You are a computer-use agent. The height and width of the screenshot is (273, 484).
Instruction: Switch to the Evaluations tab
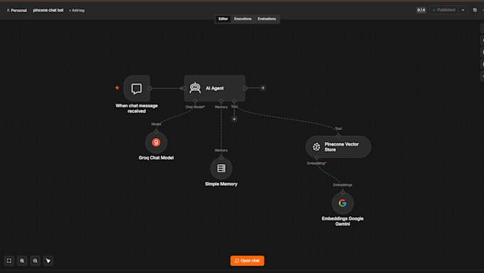267,18
